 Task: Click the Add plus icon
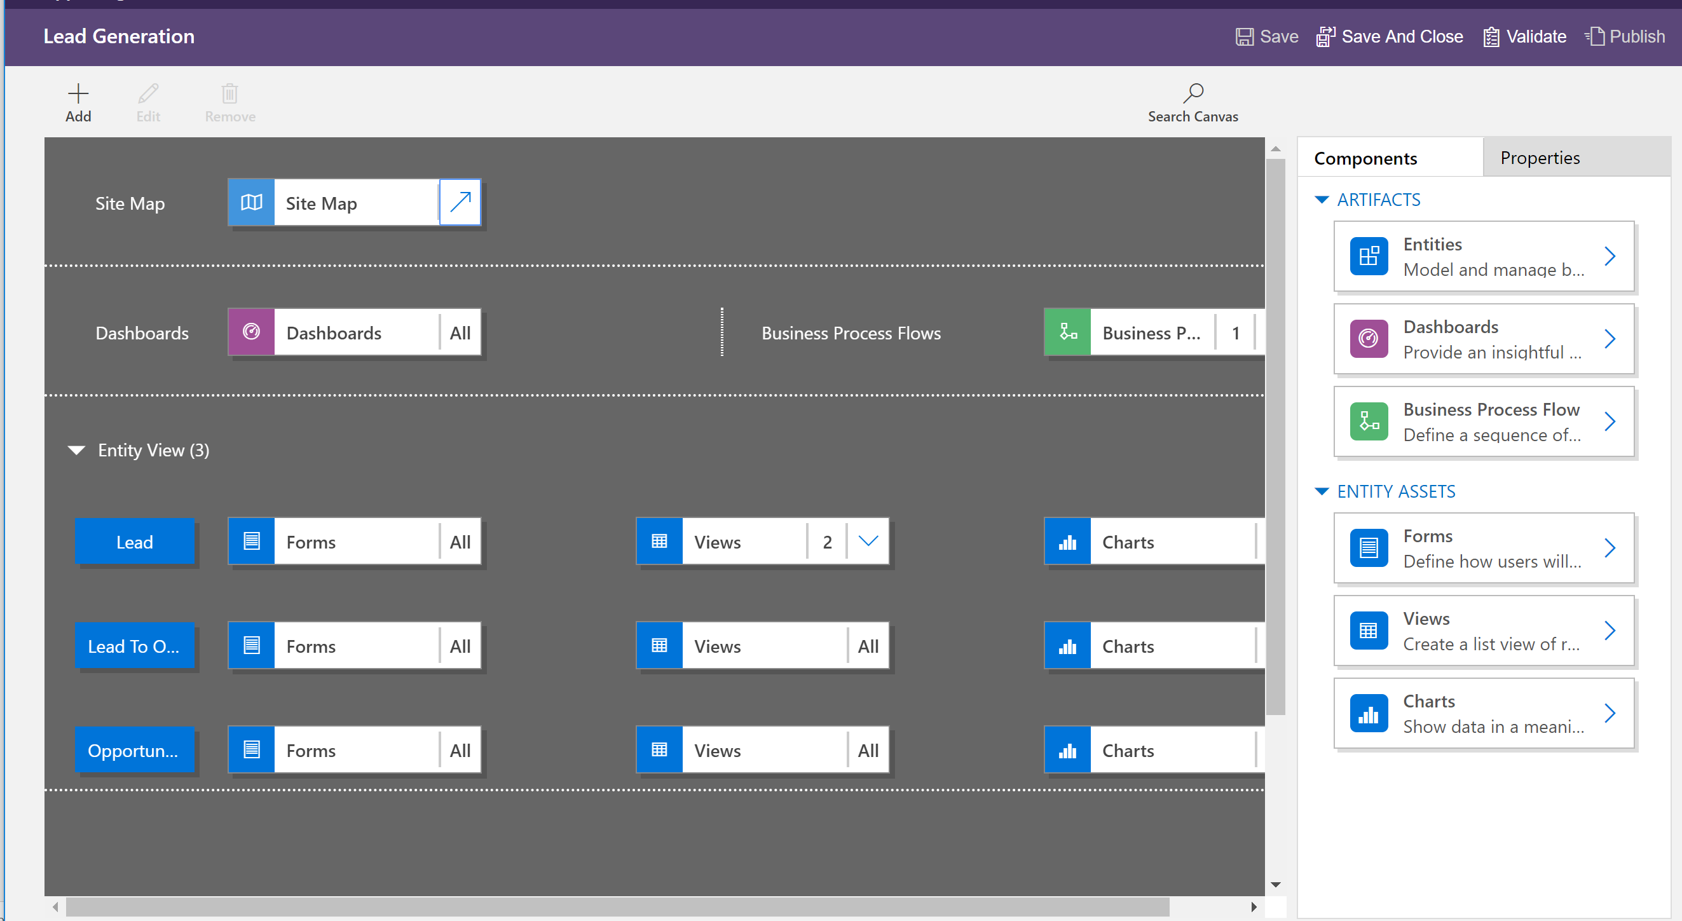tap(78, 93)
